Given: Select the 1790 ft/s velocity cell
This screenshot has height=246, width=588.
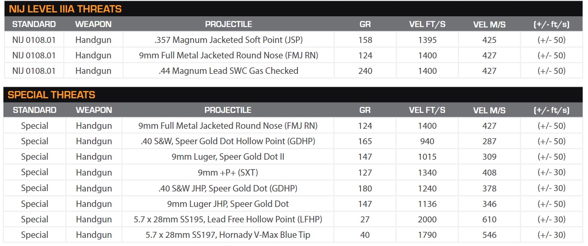Looking at the screenshot, I should [427, 235].
